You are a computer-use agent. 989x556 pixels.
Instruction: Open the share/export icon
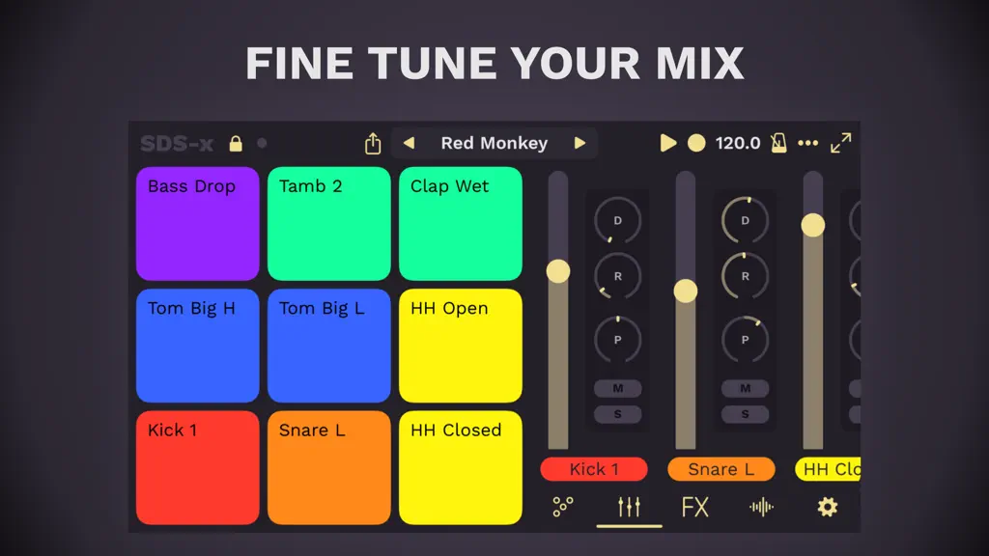(x=373, y=144)
